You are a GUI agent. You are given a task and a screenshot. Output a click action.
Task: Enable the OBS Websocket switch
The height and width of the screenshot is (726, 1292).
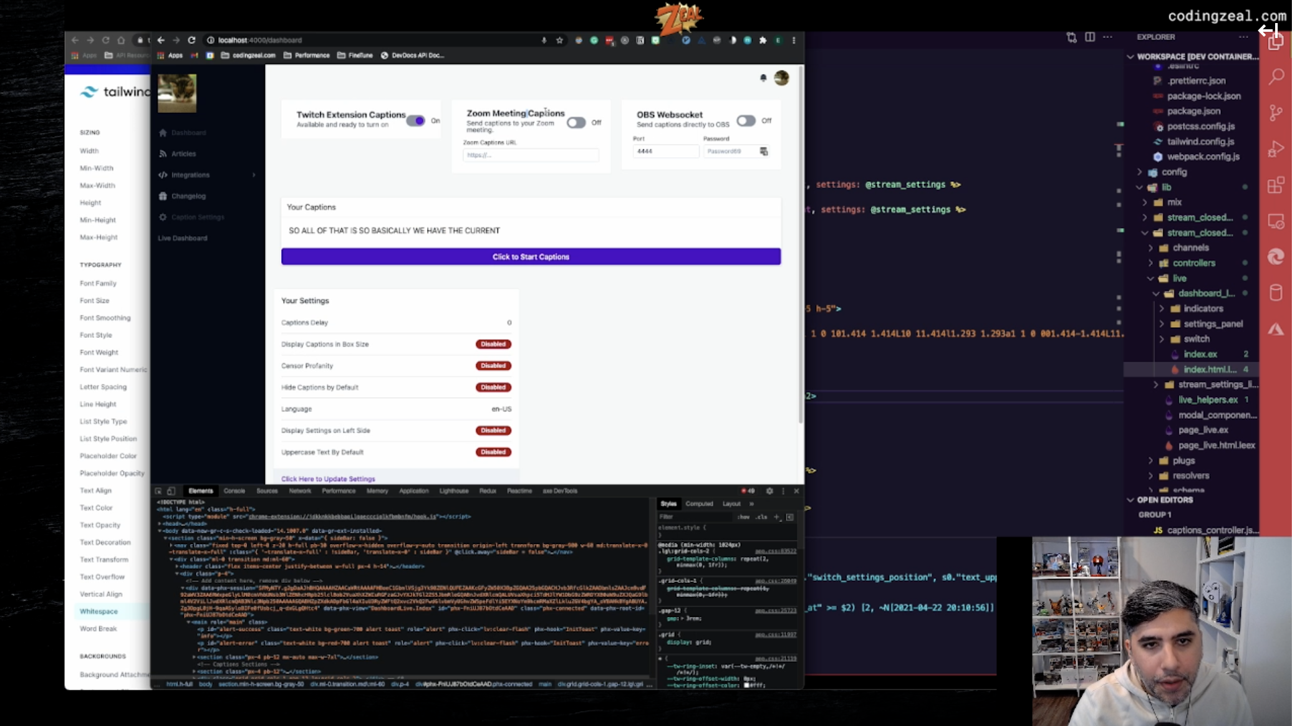(746, 120)
